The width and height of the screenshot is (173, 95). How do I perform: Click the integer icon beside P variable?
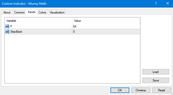[x=7, y=26]
